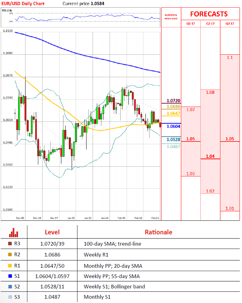Click the red bar chart icon
Screen dimensions: 242x303
point(14,232)
